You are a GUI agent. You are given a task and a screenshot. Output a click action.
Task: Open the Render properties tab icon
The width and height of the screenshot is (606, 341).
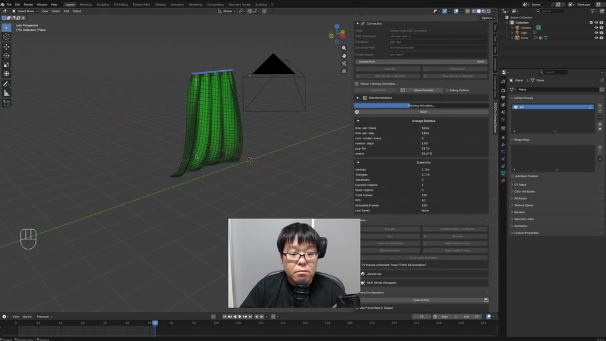tap(503, 90)
